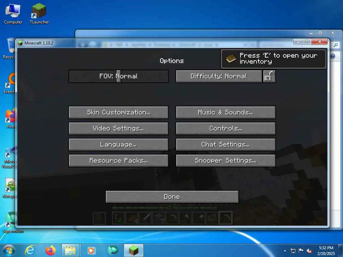Viewport: 343px width, 257px height.
Task: Click the muted volume tray icon
Action: point(309,251)
